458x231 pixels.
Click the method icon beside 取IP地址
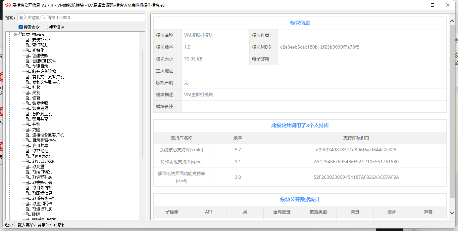click(x=28, y=151)
